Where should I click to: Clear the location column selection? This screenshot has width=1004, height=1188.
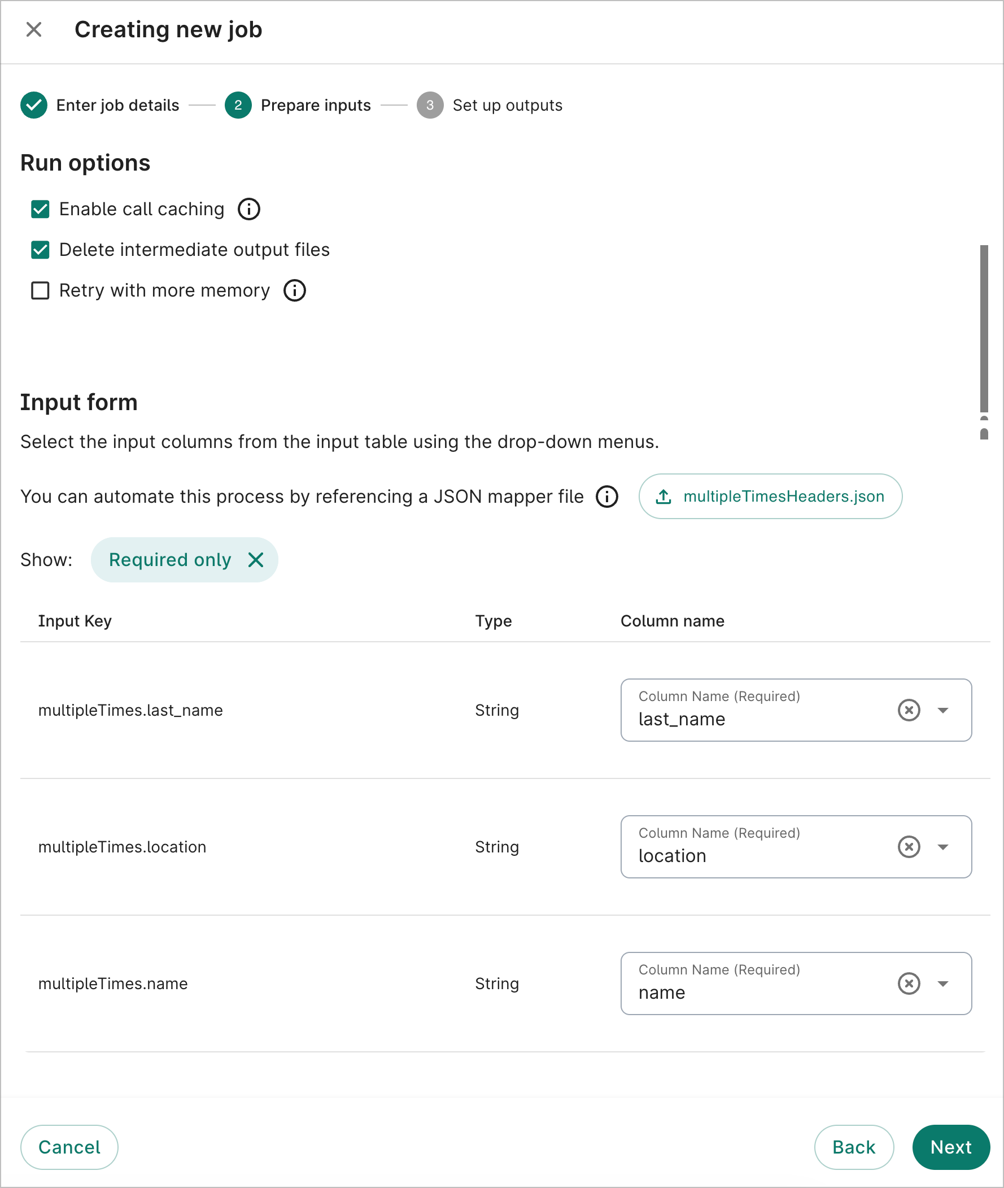click(x=909, y=846)
